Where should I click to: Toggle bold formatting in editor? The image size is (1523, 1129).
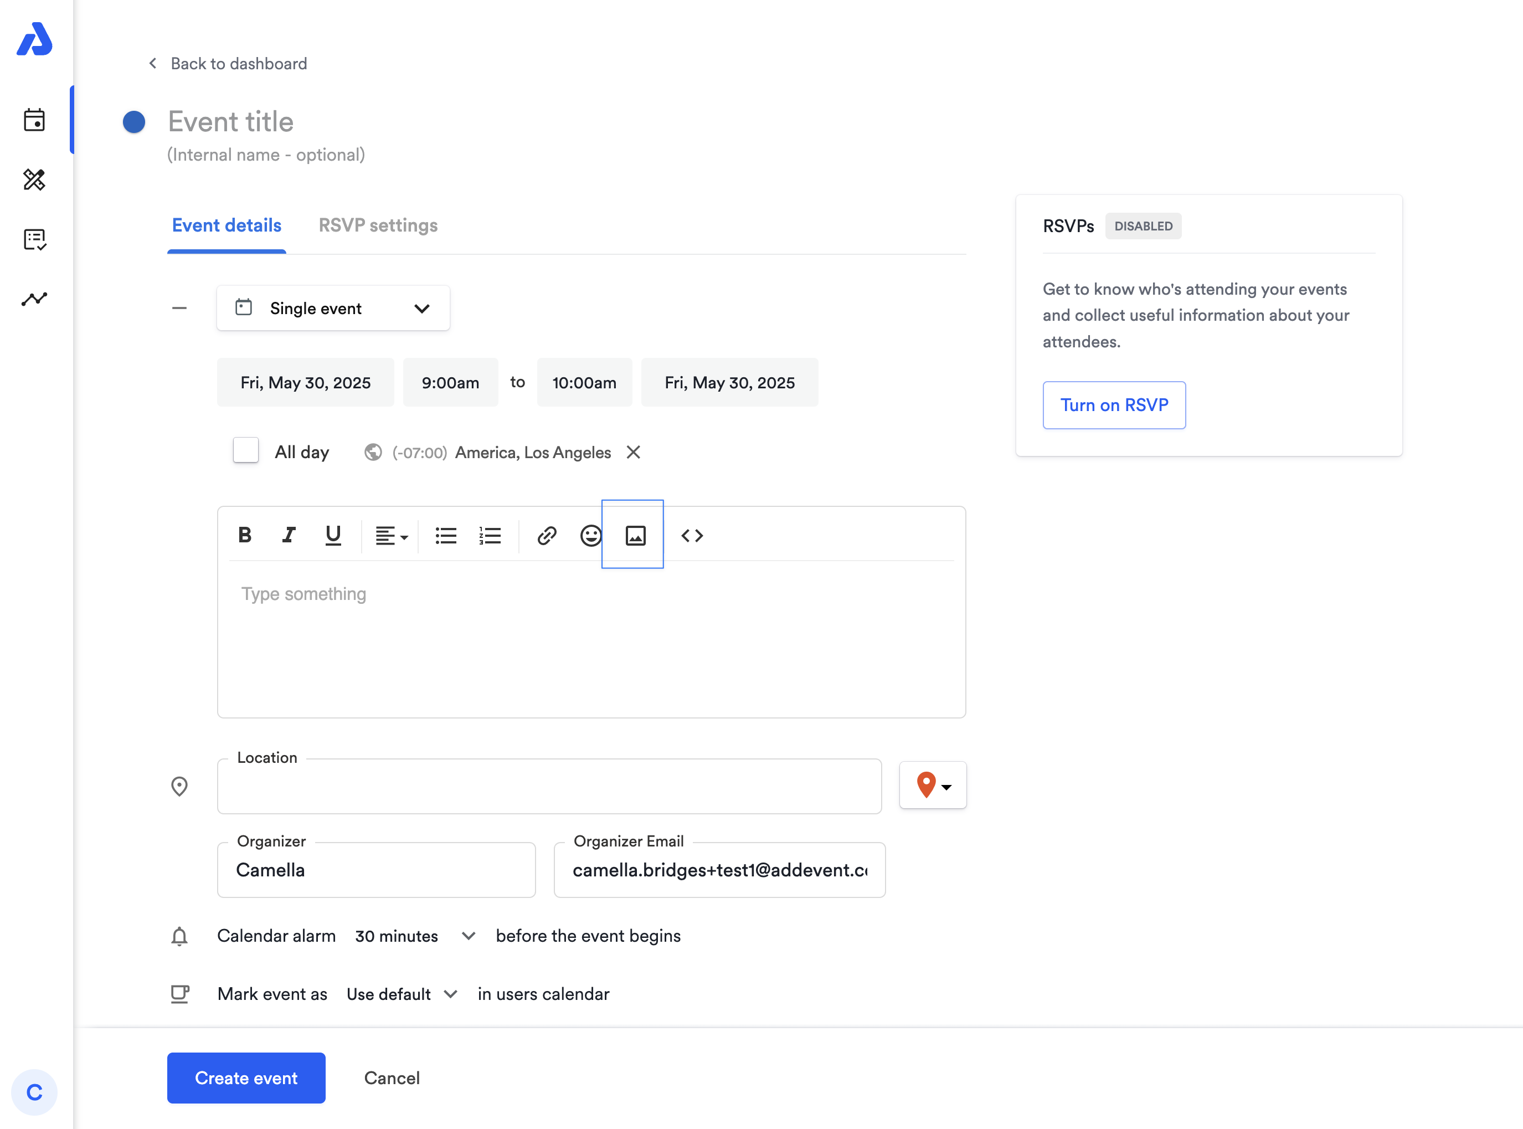click(x=245, y=535)
